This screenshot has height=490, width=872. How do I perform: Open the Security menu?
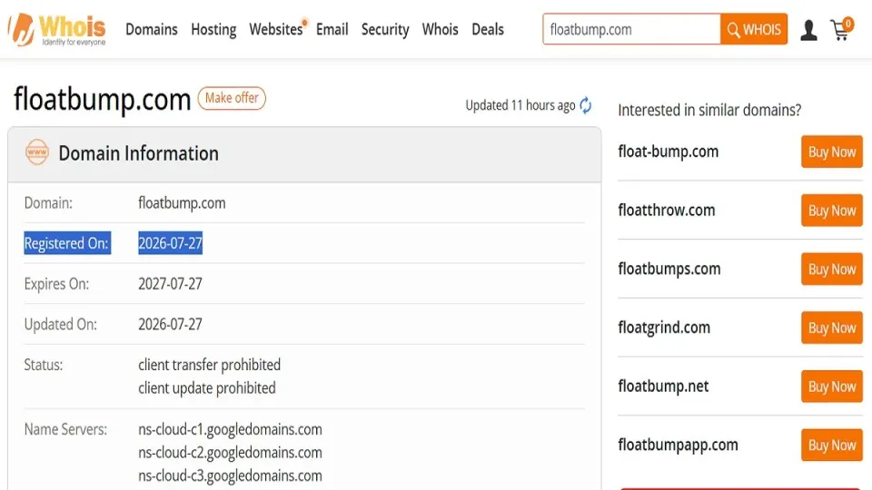click(385, 29)
